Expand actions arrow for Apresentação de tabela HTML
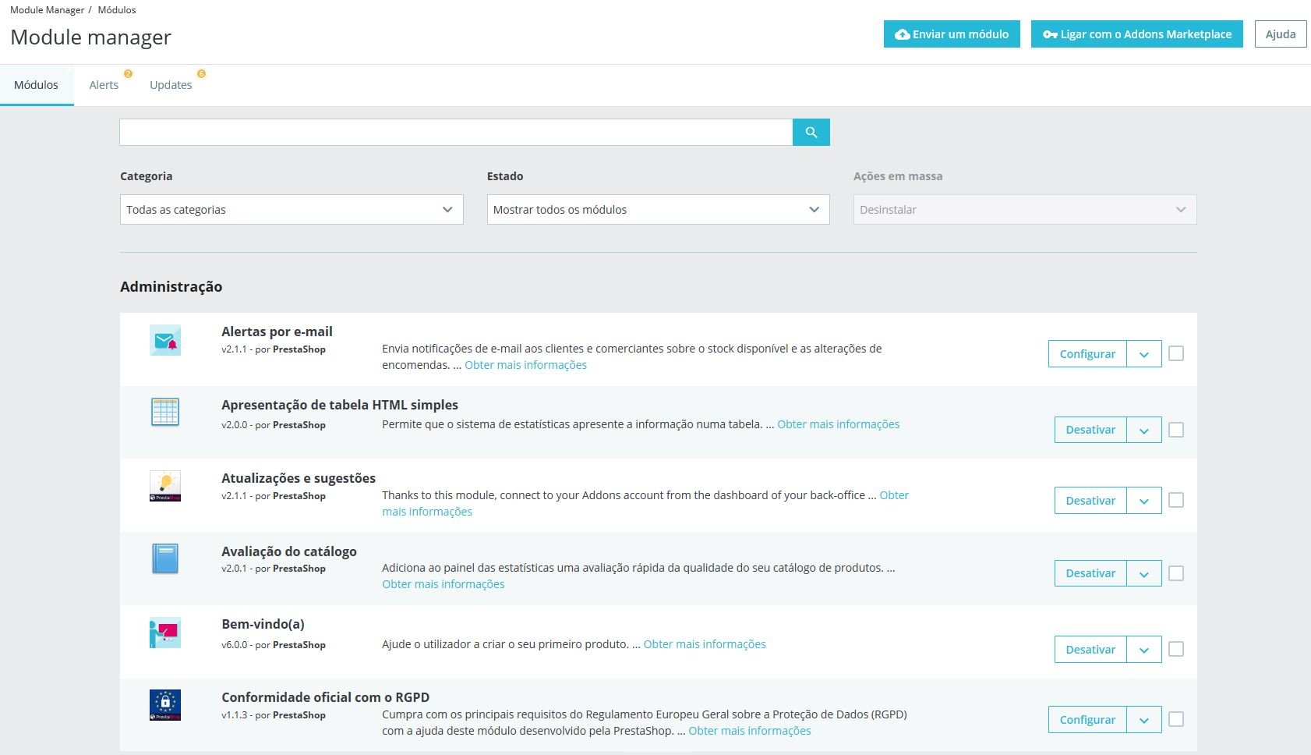This screenshot has width=1311, height=755. pyautogui.click(x=1144, y=430)
